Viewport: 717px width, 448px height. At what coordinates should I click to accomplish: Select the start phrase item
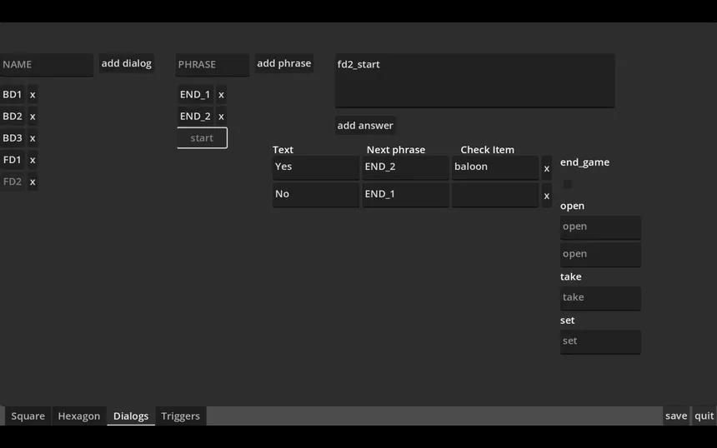202,138
